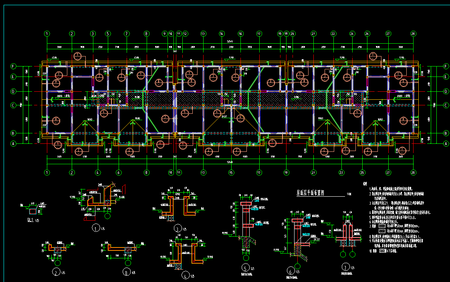Viewport: 450px width, 282px height.
Task: Select the drawing title 屋面层平面布置图
Action: pyautogui.click(x=310, y=193)
